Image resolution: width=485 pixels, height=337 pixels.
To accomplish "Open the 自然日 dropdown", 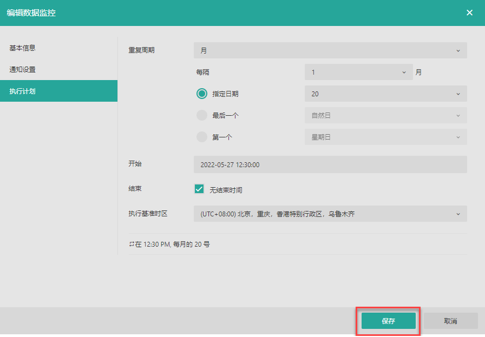I will pyautogui.click(x=386, y=115).
